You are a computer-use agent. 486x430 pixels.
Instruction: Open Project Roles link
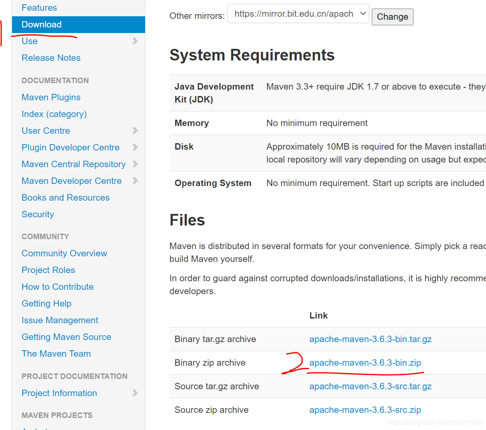[x=48, y=270]
